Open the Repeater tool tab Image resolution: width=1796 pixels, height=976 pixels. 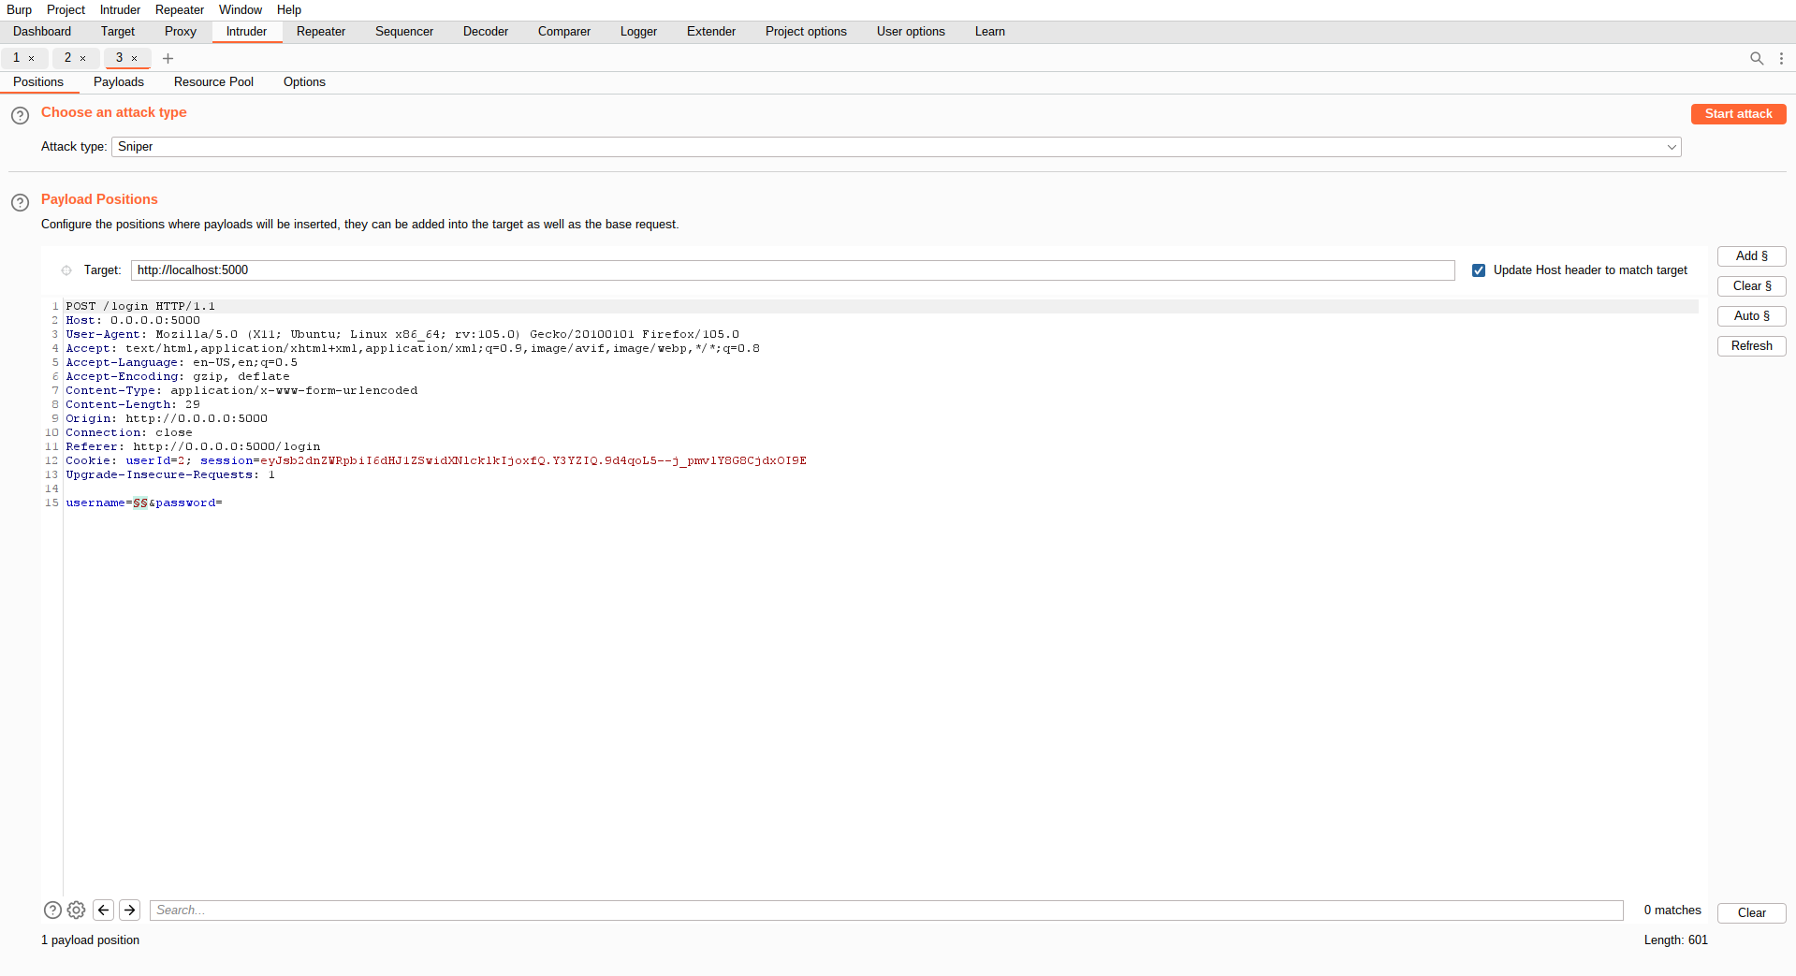[x=321, y=32]
